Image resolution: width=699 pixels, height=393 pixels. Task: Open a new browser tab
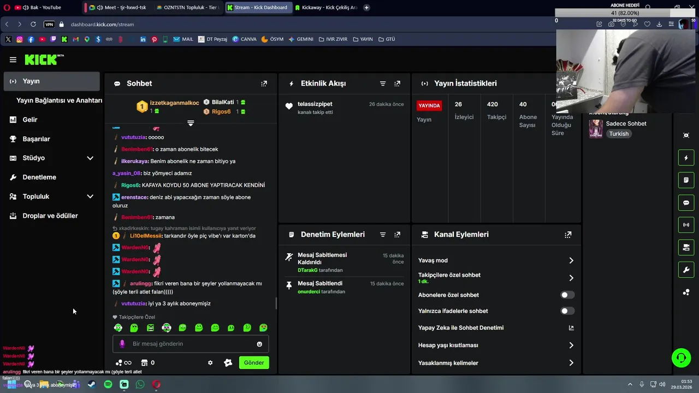pyautogui.click(x=366, y=8)
